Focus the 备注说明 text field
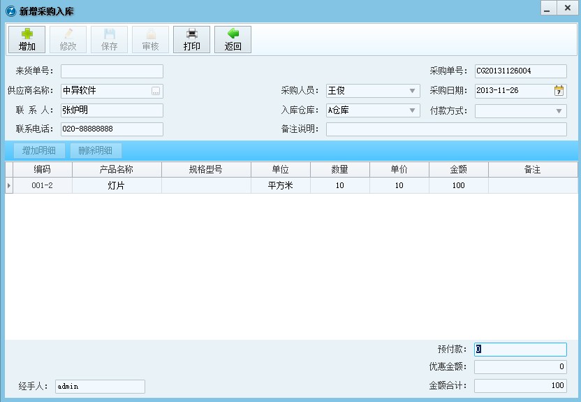Viewport: 581px width, 402px height. pyautogui.click(x=446, y=129)
